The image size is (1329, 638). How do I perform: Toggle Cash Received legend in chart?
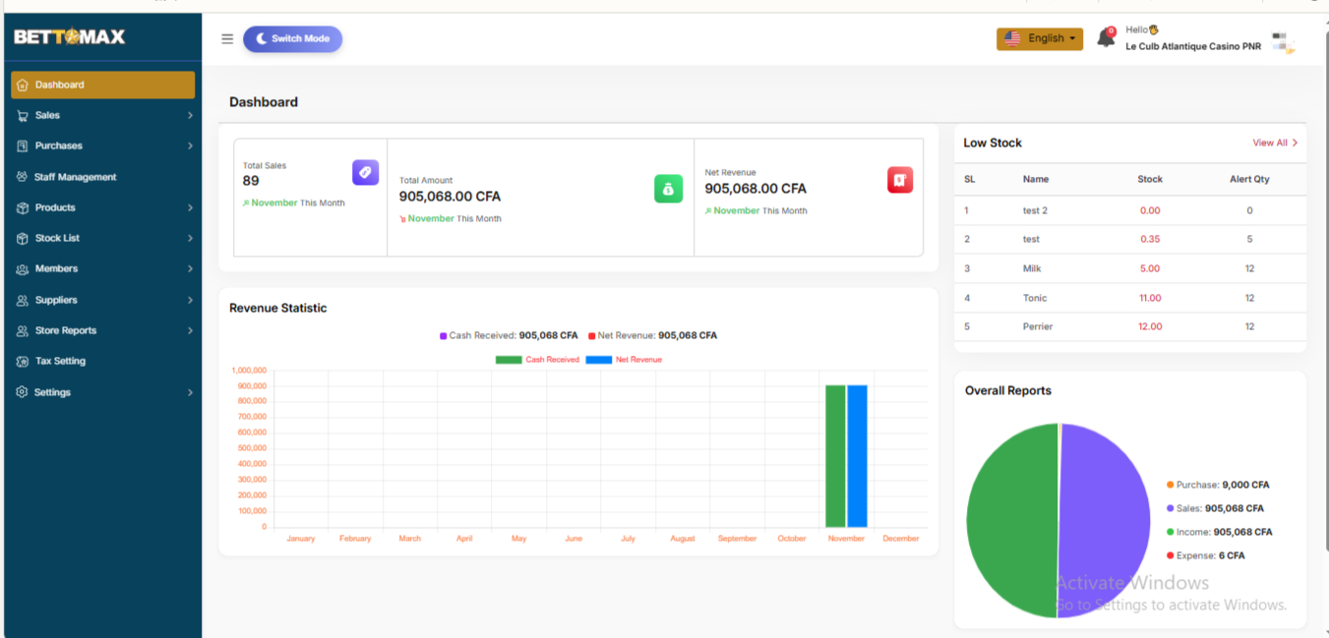pos(537,360)
